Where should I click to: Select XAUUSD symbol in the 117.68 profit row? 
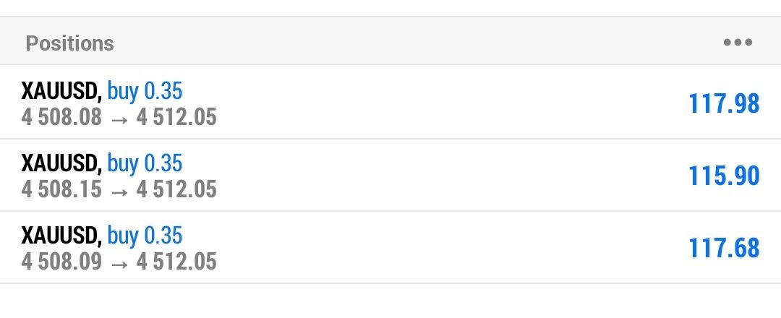pos(61,236)
